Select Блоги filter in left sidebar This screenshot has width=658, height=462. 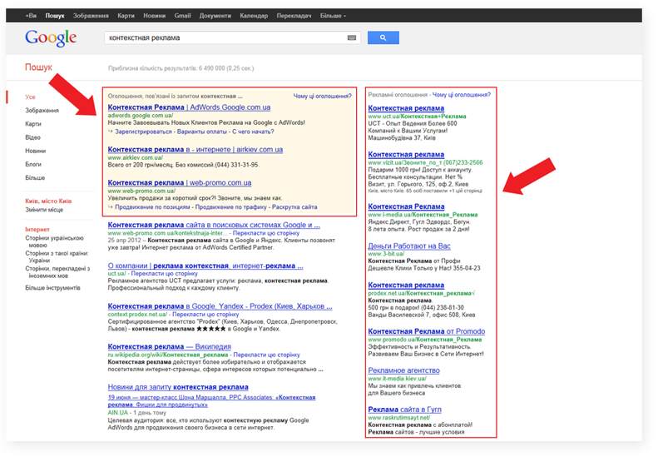[33, 164]
